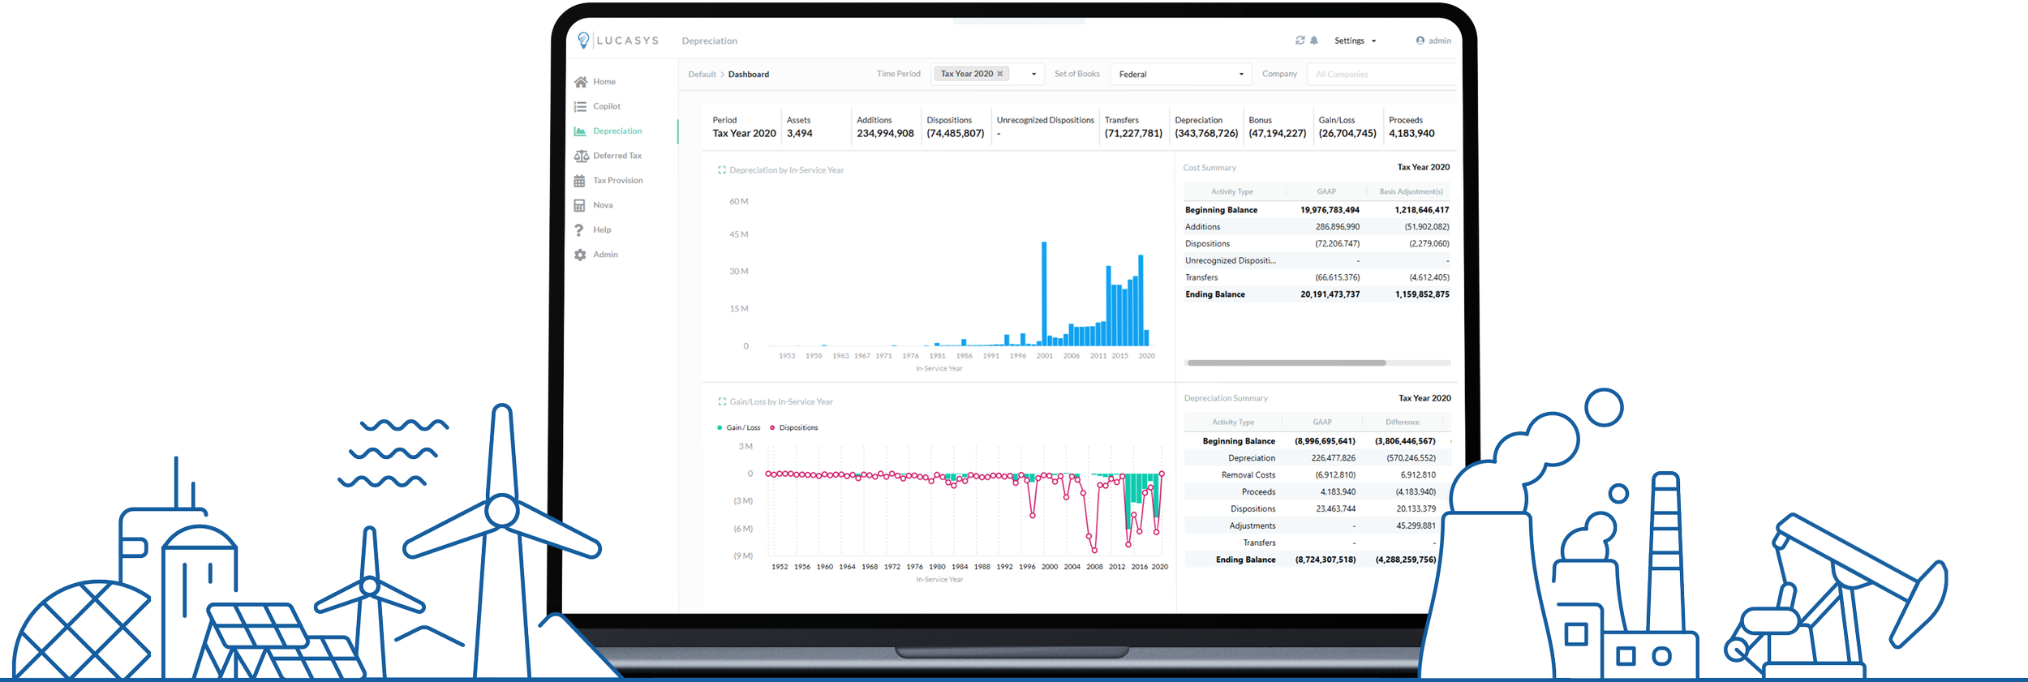Open the Time Period dropdown arrow
The image size is (2028, 682).
tap(1033, 75)
